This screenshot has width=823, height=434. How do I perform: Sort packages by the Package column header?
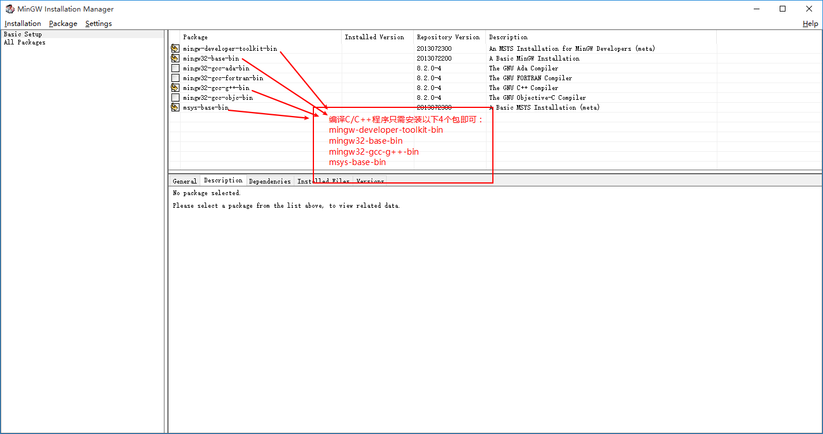coord(196,37)
